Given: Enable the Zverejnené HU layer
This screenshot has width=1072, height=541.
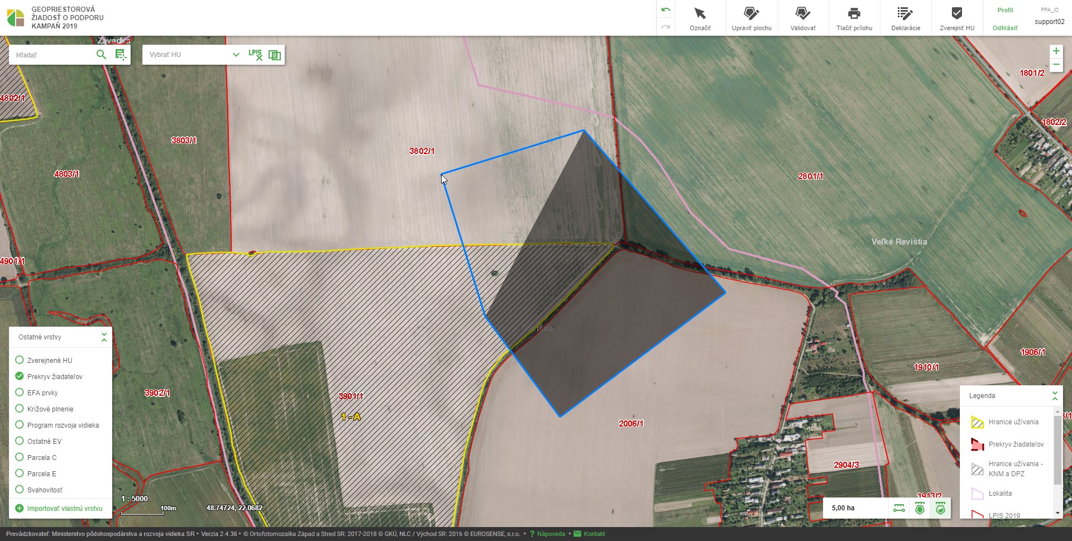Looking at the screenshot, I should coord(20,360).
